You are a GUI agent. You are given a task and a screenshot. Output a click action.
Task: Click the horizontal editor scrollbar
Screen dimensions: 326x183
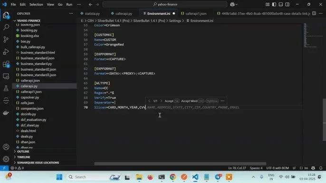pyautogui.click(x=180, y=164)
